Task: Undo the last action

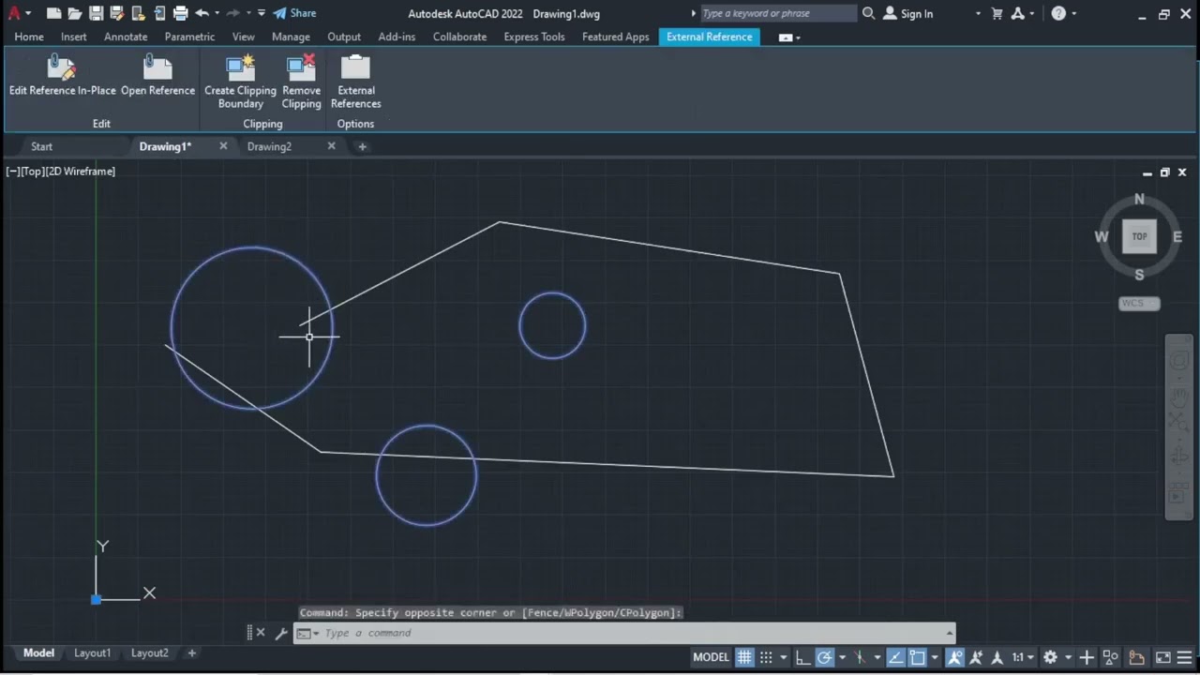Action: pos(202,14)
